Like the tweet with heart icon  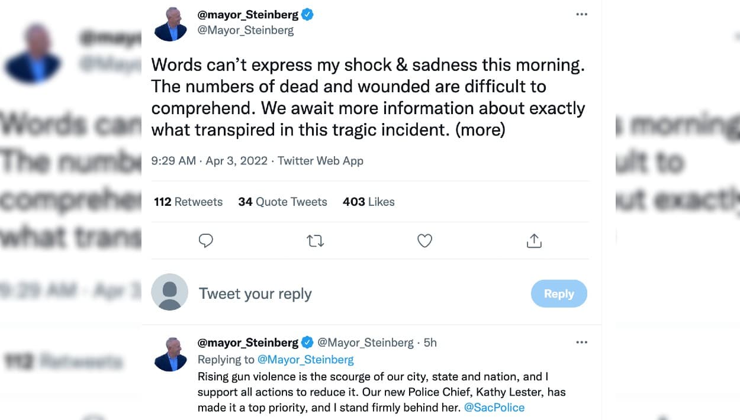425,241
